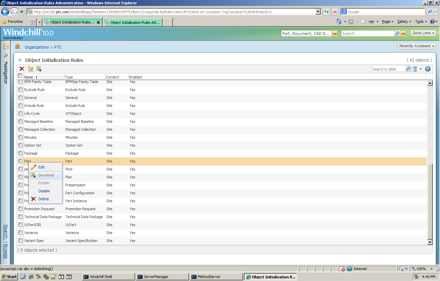Click the Organizations breadcrumb link
Screen dimensions: 440x281
37,47
